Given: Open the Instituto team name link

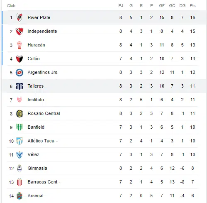Looking at the screenshot, I should click(36, 100).
